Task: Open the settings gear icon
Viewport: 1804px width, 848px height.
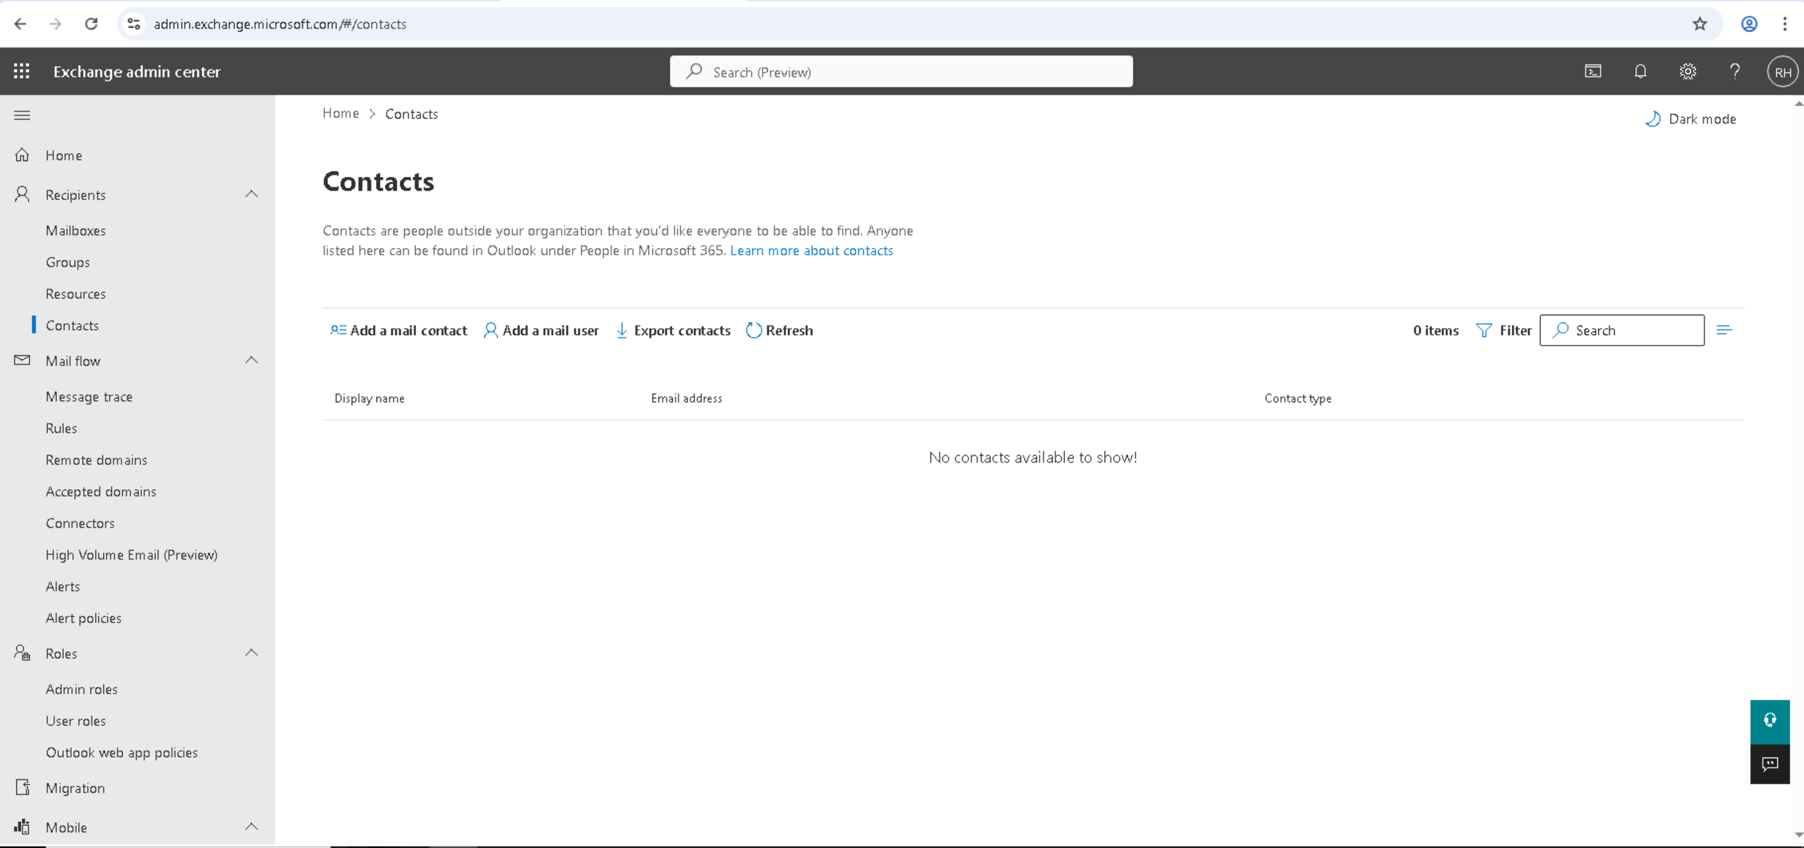Action: tap(1688, 71)
